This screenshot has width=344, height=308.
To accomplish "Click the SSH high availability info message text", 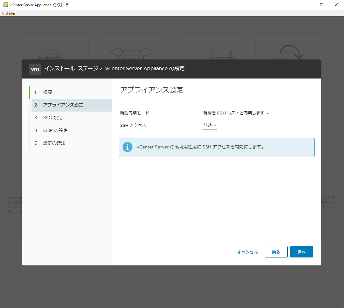I will click(x=201, y=147).
